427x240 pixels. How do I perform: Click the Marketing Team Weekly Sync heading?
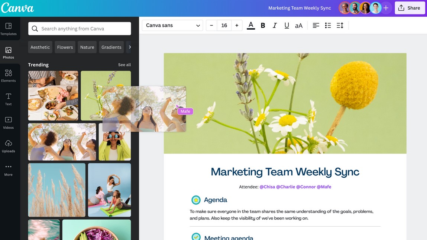pyautogui.click(x=285, y=172)
